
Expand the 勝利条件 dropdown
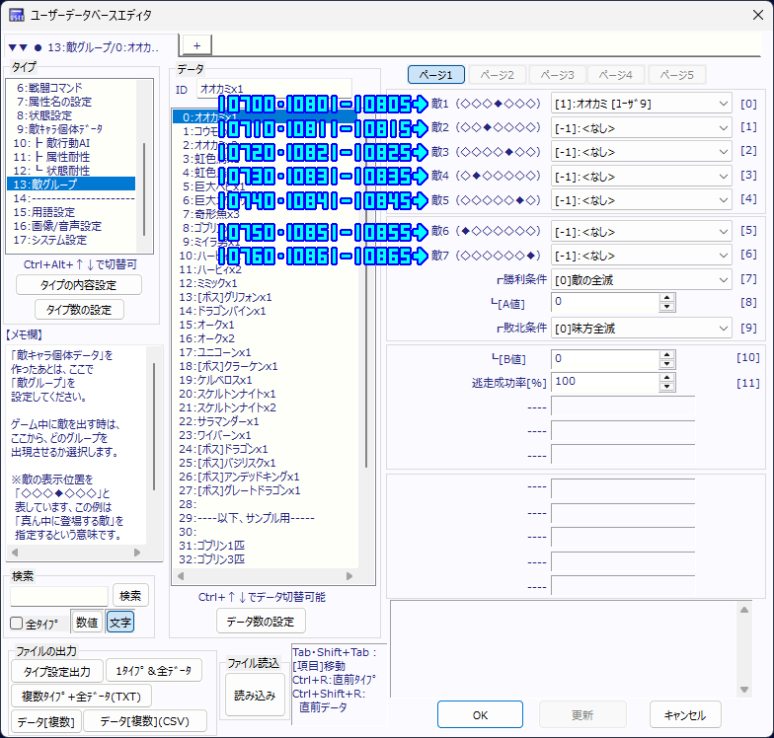(x=722, y=279)
